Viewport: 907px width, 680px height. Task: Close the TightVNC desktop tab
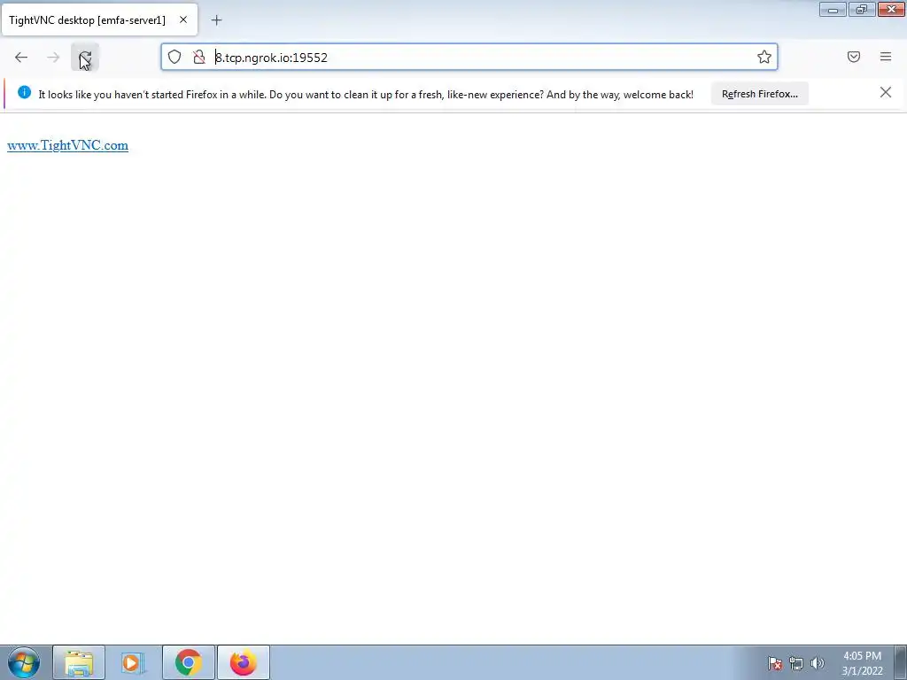pyautogui.click(x=183, y=19)
